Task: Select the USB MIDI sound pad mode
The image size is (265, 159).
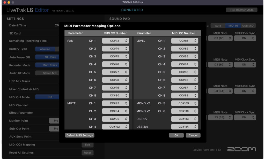Action: [x=248, y=26]
